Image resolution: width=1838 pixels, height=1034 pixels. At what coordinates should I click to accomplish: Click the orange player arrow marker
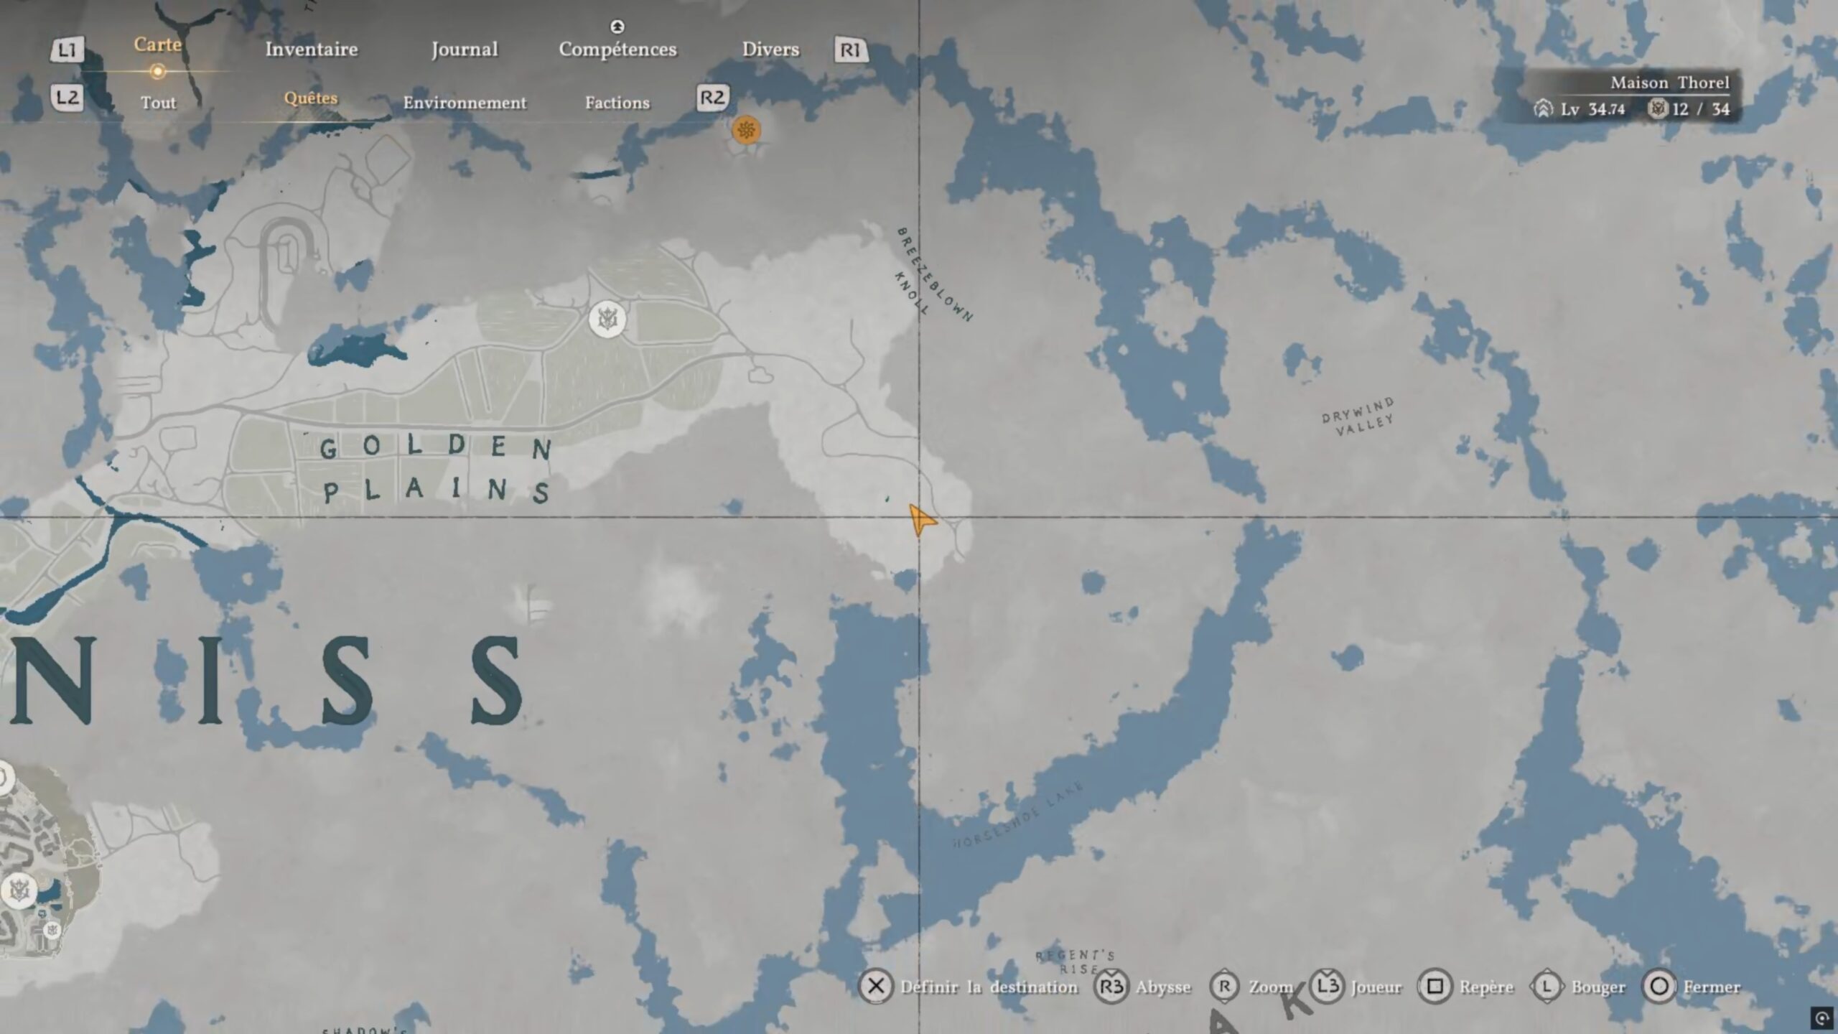click(920, 519)
